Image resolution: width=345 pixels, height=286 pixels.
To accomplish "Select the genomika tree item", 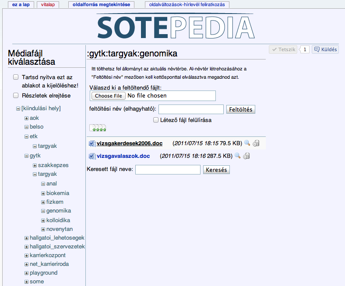I will [59, 211].
